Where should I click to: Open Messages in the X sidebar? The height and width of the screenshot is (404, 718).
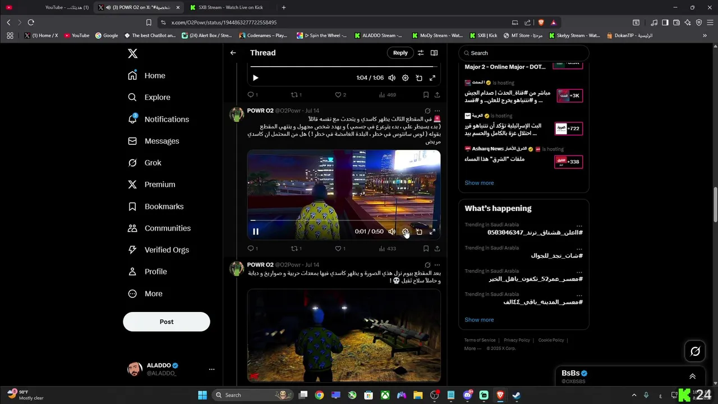(x=154, y=141)
